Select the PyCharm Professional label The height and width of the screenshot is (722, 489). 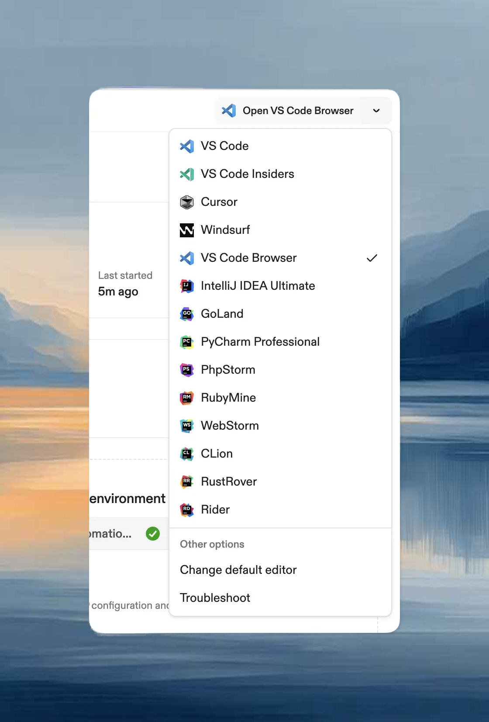point(260,342)
